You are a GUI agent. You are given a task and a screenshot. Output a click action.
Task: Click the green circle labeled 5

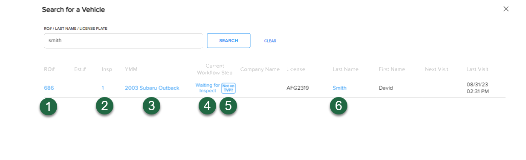(228, 106)
